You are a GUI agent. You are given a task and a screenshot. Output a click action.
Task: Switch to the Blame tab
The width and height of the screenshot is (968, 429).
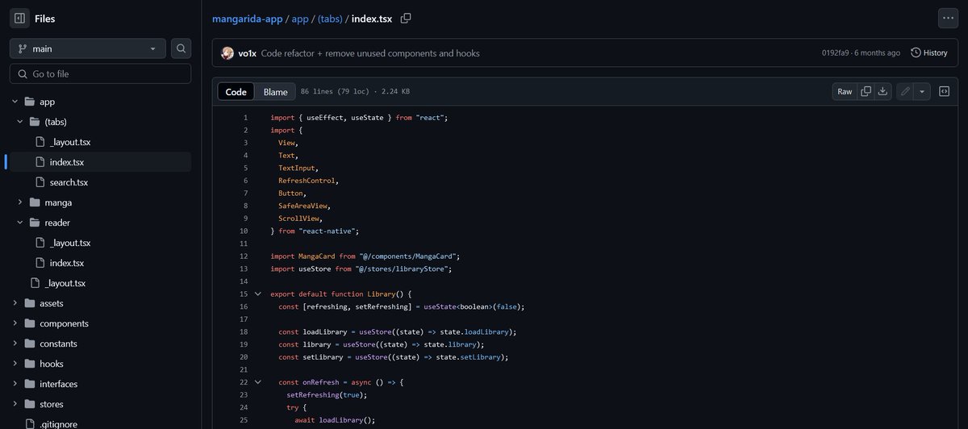pos(275,92)
